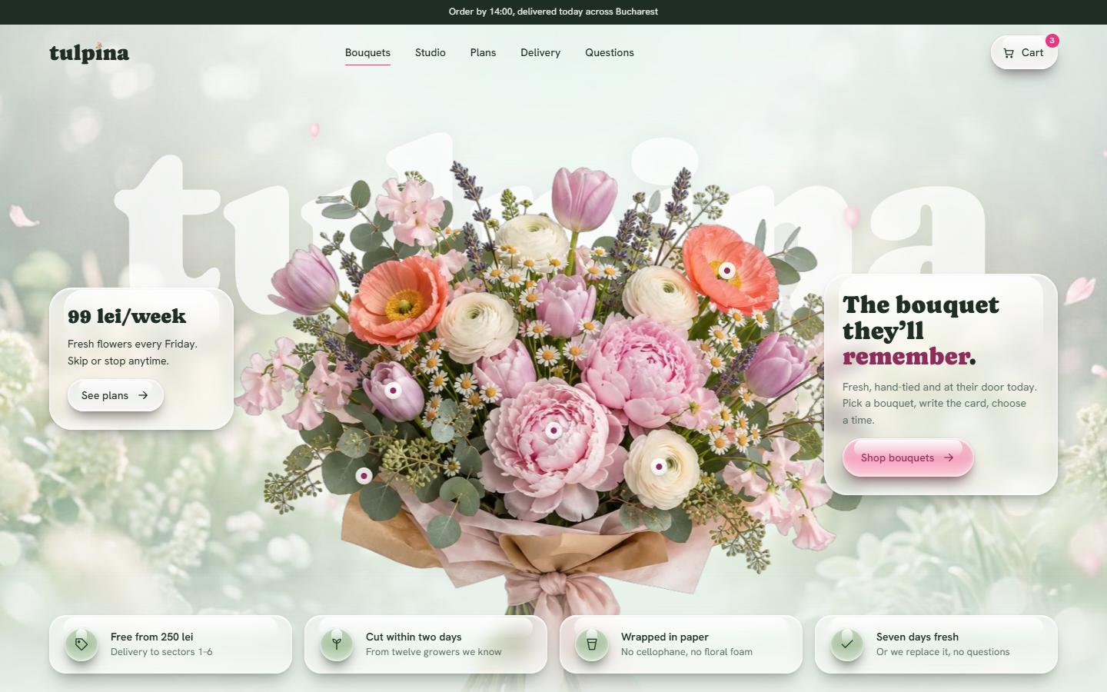Click 'Fresh flowers every Friday.' text
Viewport: 1107px width, 692px height.
pos(132,344)
